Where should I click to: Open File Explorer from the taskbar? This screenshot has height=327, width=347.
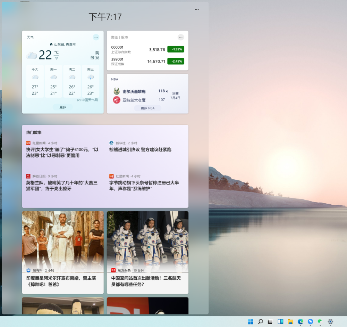point(290,321)
